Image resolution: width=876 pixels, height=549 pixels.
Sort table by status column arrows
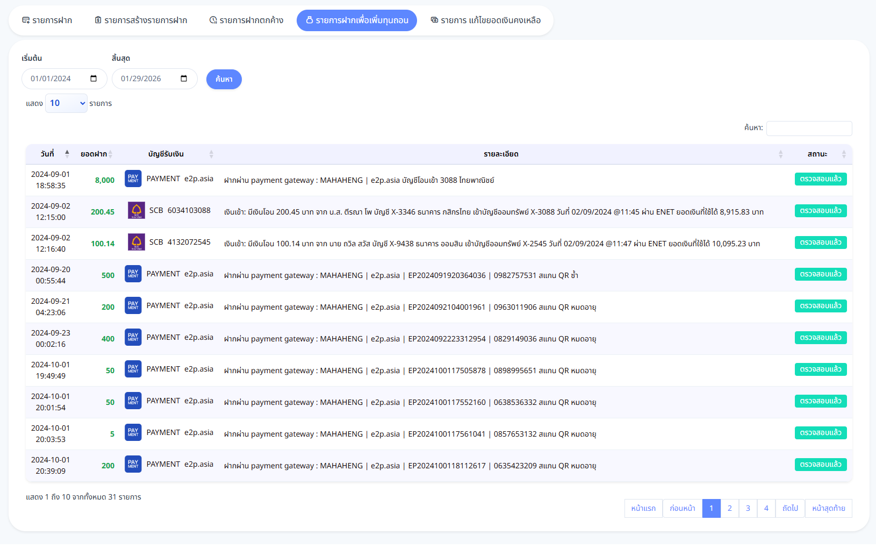point(844,154)
